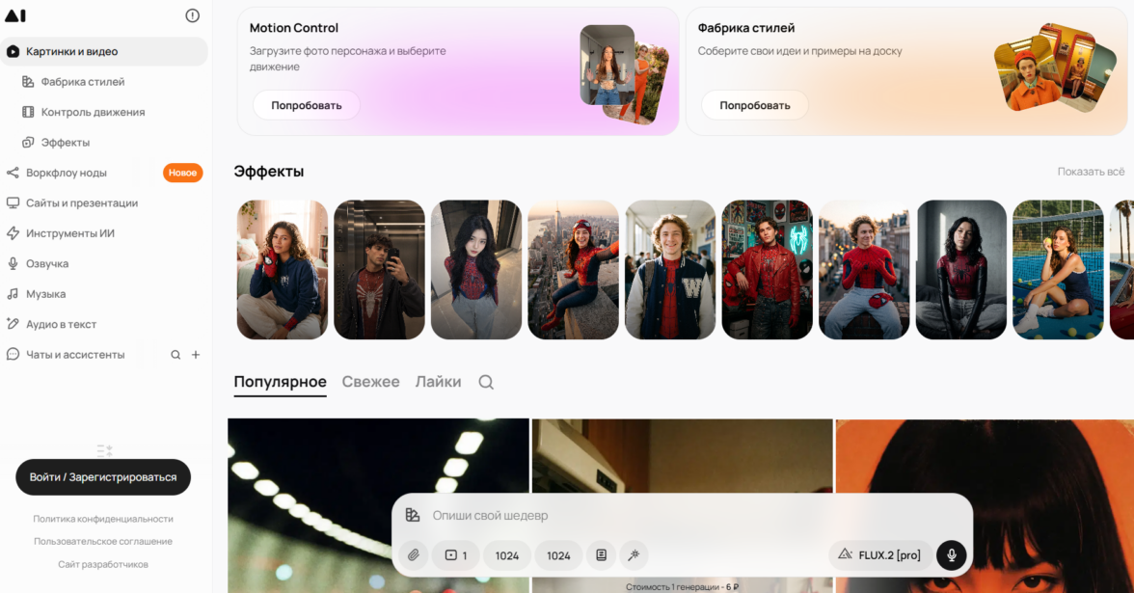Select the tennis court effect
The height and width of the screenshot is (593, 1134).
click(x=1057, y=270)
